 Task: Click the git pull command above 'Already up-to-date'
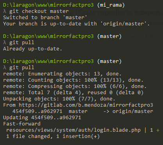(x=22, y=43)
